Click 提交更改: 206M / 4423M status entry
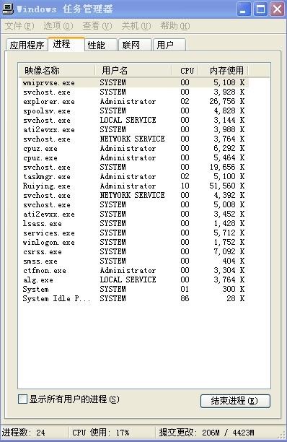Viewport: 287px width, 442px height. (206, 433)
